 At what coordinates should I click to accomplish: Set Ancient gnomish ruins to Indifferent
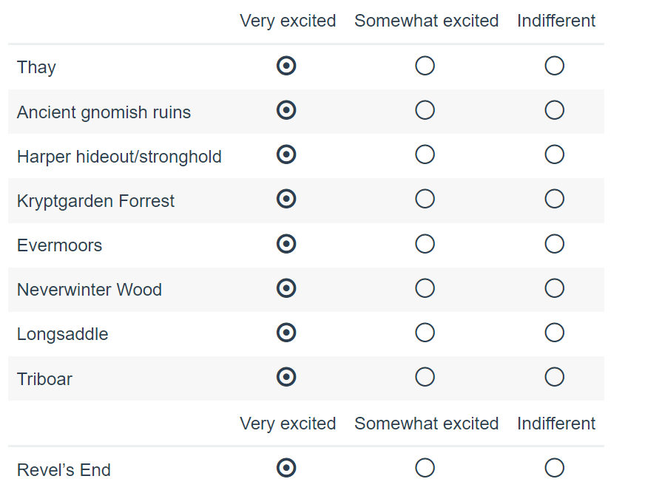[554, 110]
